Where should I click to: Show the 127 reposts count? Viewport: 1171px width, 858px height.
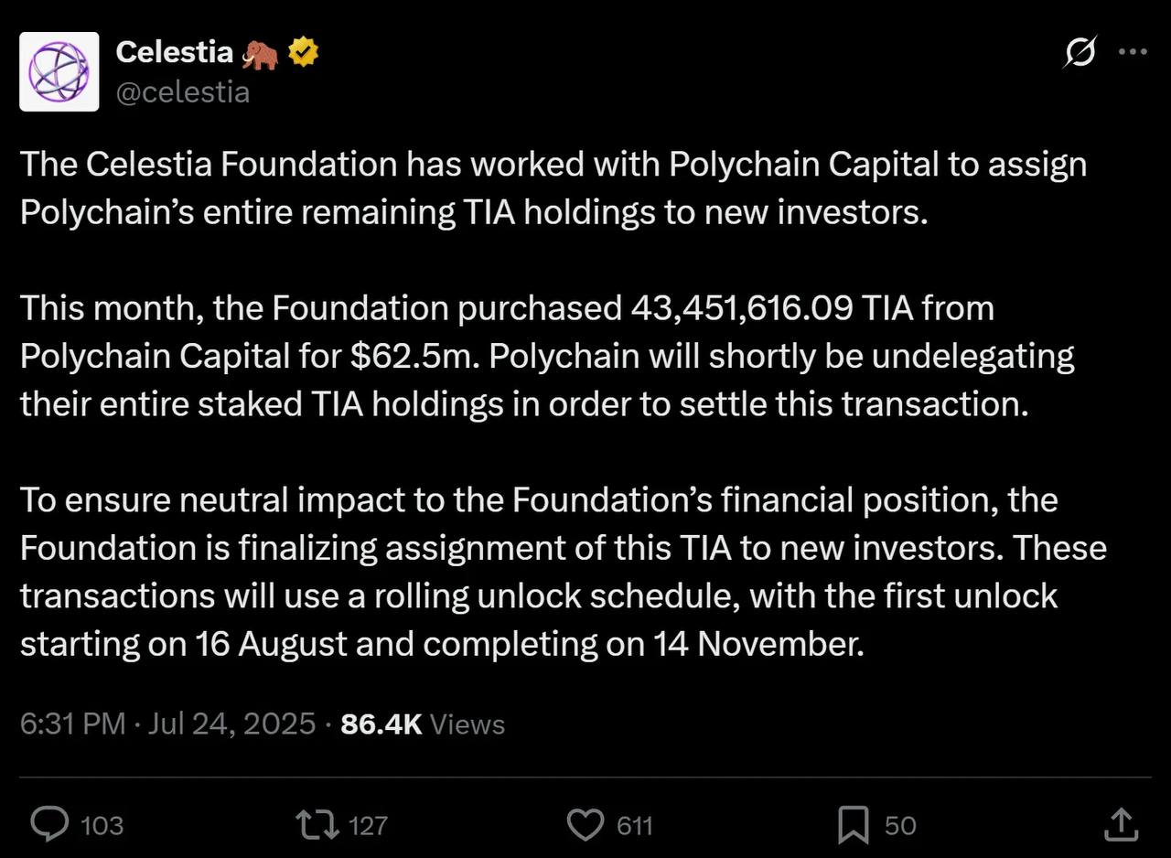(368, 825)
